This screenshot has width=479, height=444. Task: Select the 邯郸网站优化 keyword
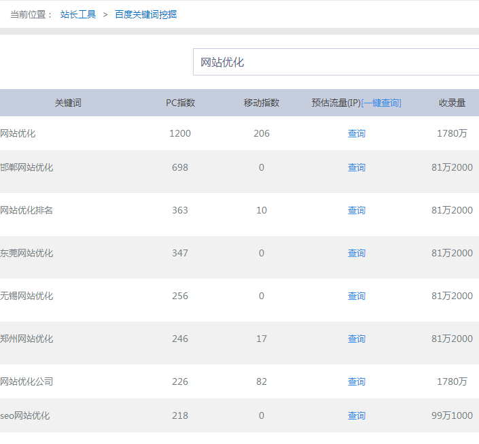pyautogui.click(x=26, y=168)
